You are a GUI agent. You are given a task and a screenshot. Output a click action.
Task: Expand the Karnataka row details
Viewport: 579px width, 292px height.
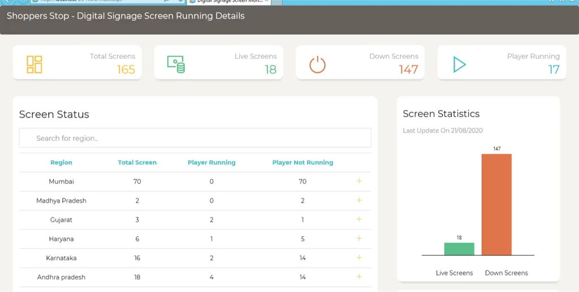pyautogui.click(x=359, y=257)
